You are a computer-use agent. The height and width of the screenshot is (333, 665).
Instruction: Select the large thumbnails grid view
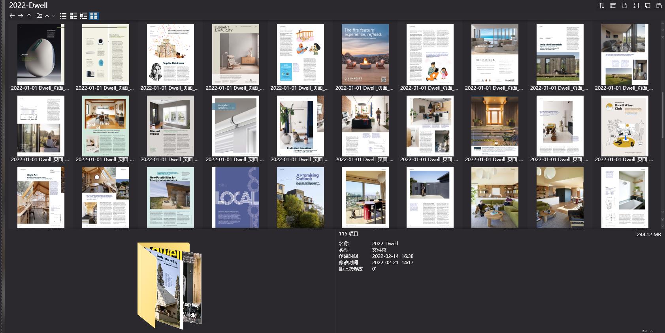94,16
